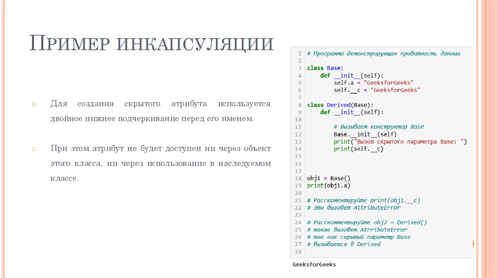Click the comment "# так как скрытый параметр Base"
Screen dimensions: 497x278
click(x=359, y=237)
